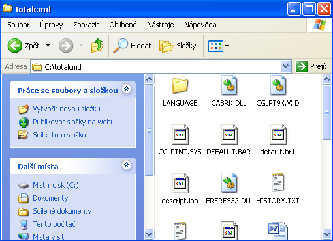Click the LANGUAGE folder name label
This screenshot has width=333, height=241.
[180, 103]
